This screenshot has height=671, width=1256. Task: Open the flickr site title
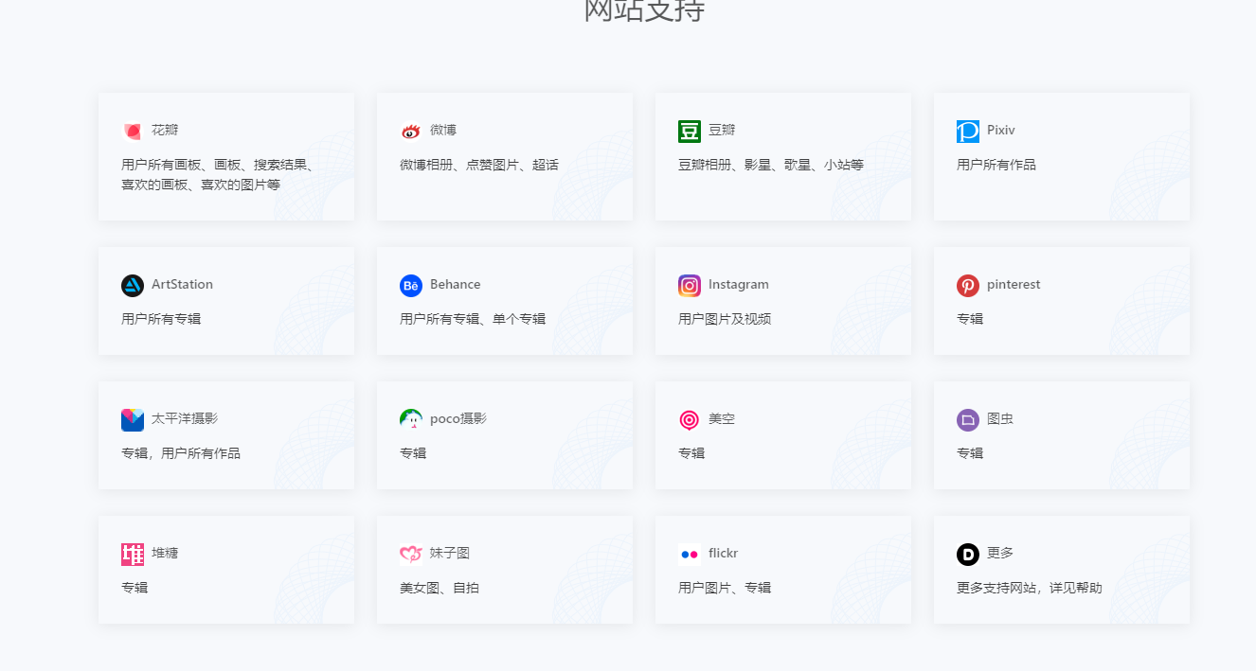pyautogui.click(x=723, y=553)
